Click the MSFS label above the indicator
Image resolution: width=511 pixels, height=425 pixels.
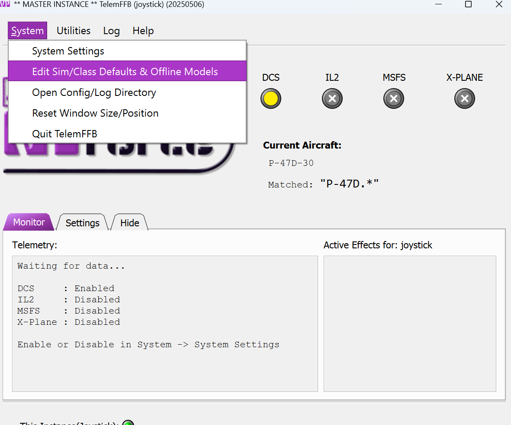pos(394,77)
